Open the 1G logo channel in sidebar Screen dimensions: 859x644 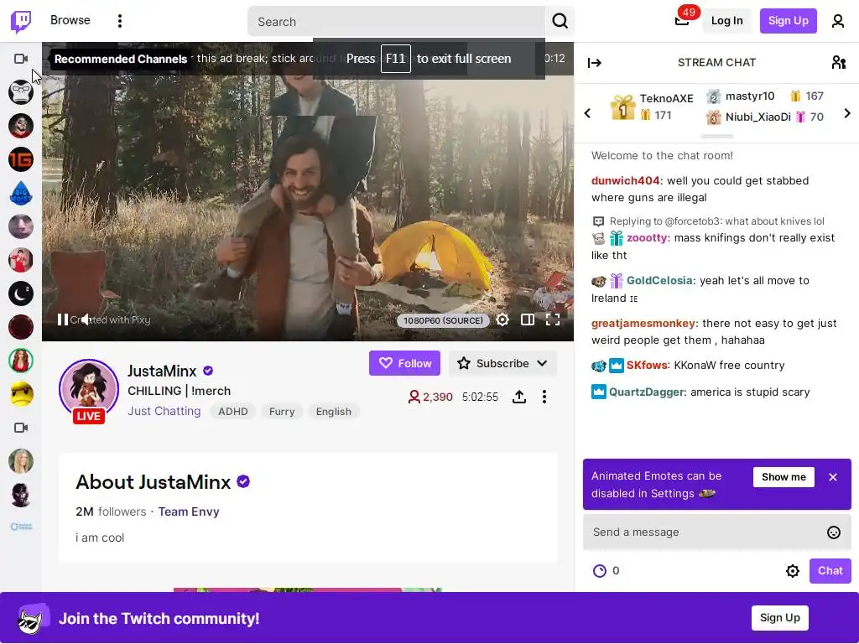[21, 159]
